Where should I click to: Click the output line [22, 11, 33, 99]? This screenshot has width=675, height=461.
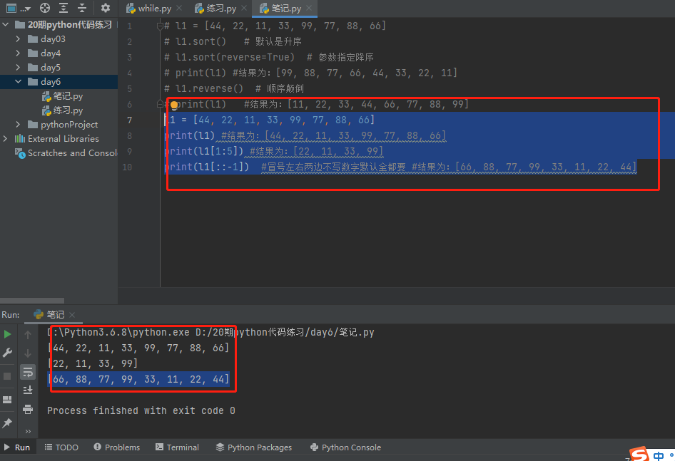(93, 364)
